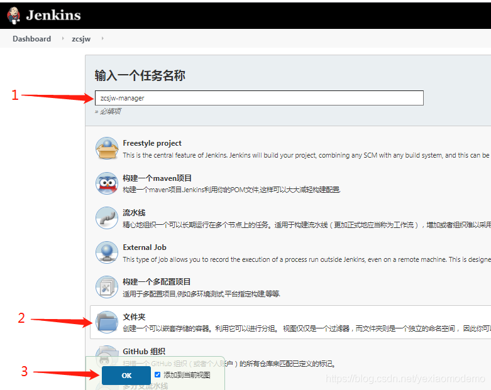Click the Jenkins butler logo icon

(x=13, y=15)
